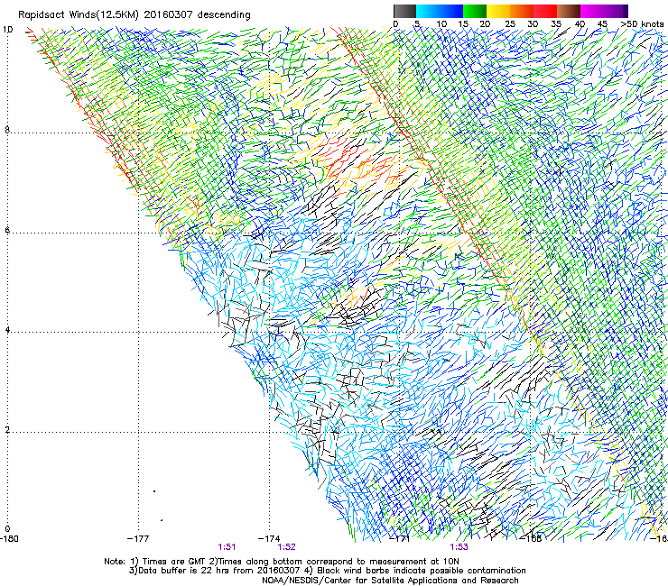The width and height of the screenshot is (668, 586).
Task: Click the cyan-to-blue 5-15 knots legend swatch
Action: pyautogui.click(x=440, y=11)
